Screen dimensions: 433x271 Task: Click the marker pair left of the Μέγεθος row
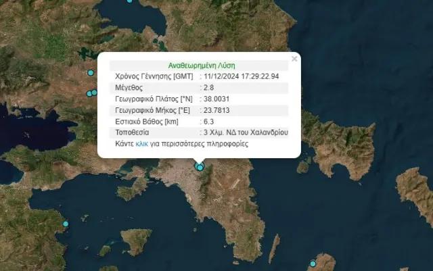pos(92,93)
